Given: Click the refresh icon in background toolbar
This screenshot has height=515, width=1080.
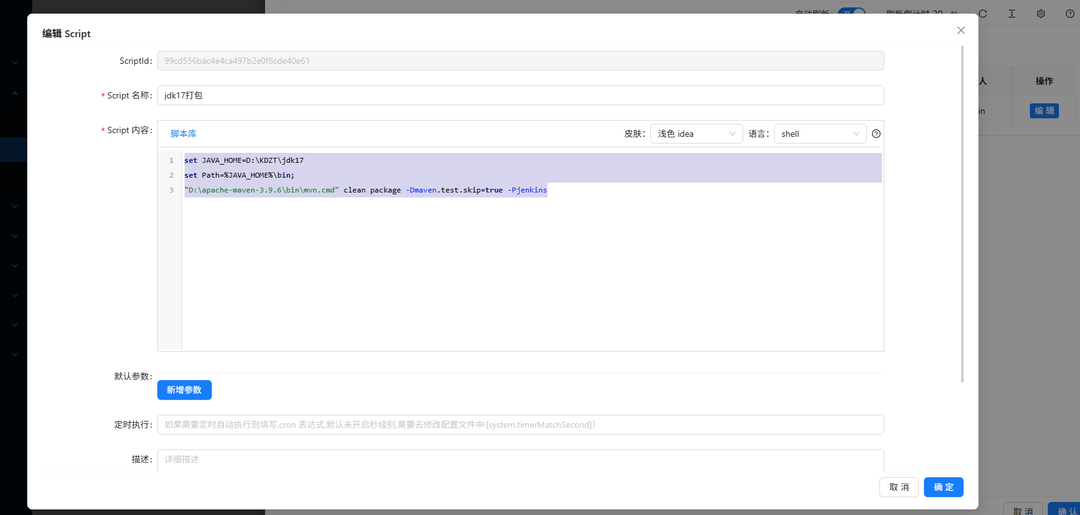Looking at the screenshot, I should click(983, 14).
